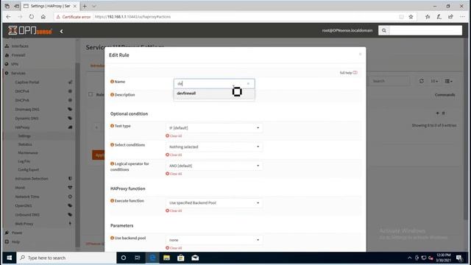Click the info icon beside Name
Image resolution: width=471 pixels, height=265 pixels.
(112, 82)
